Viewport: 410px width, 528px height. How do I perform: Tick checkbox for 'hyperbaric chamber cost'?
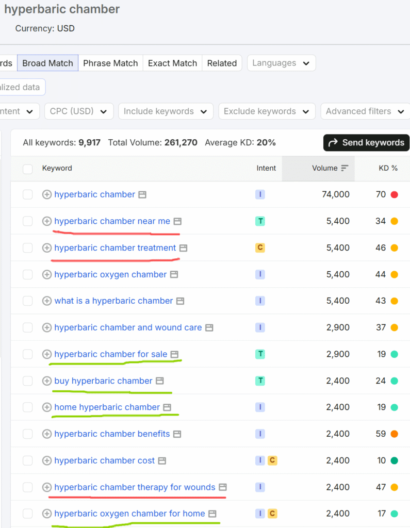tap(28, 460)
